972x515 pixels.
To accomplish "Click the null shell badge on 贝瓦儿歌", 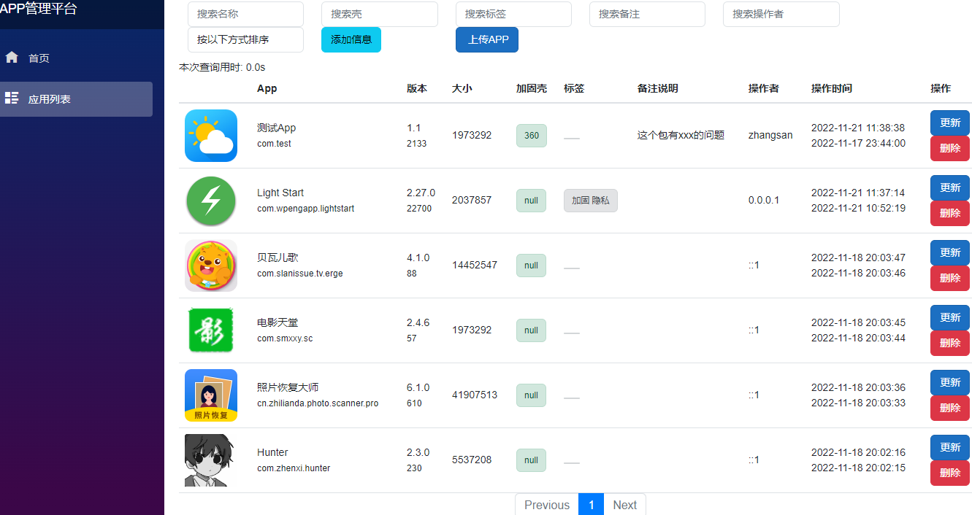I will [x=531, y=265].
